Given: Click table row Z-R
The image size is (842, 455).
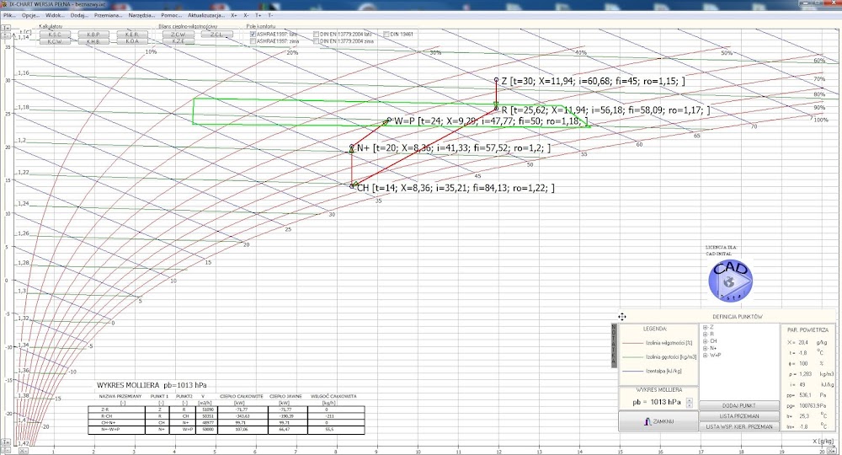Looking at the screenshot, I should tap(226, 409).
